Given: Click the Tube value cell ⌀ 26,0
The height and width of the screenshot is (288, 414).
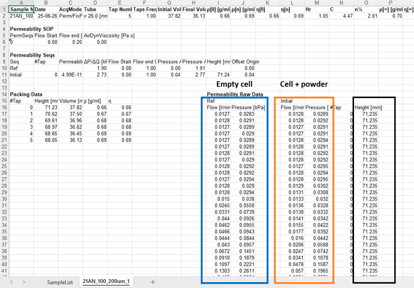Looking at the screenshot, I should pyautogui.click(x=95, y=16).
